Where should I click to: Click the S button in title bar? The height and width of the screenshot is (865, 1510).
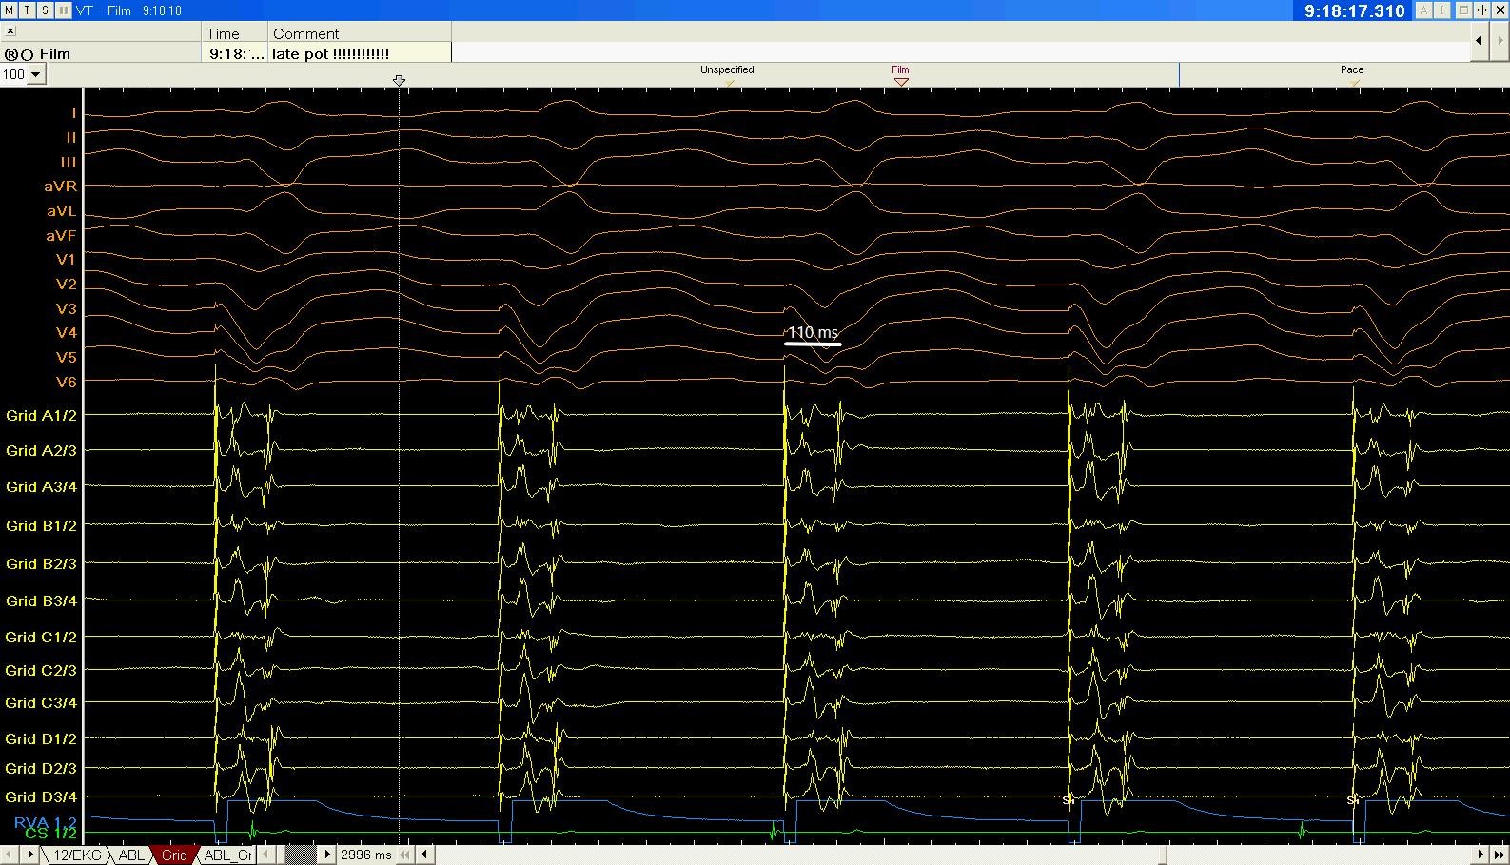(x=45, y=10)
